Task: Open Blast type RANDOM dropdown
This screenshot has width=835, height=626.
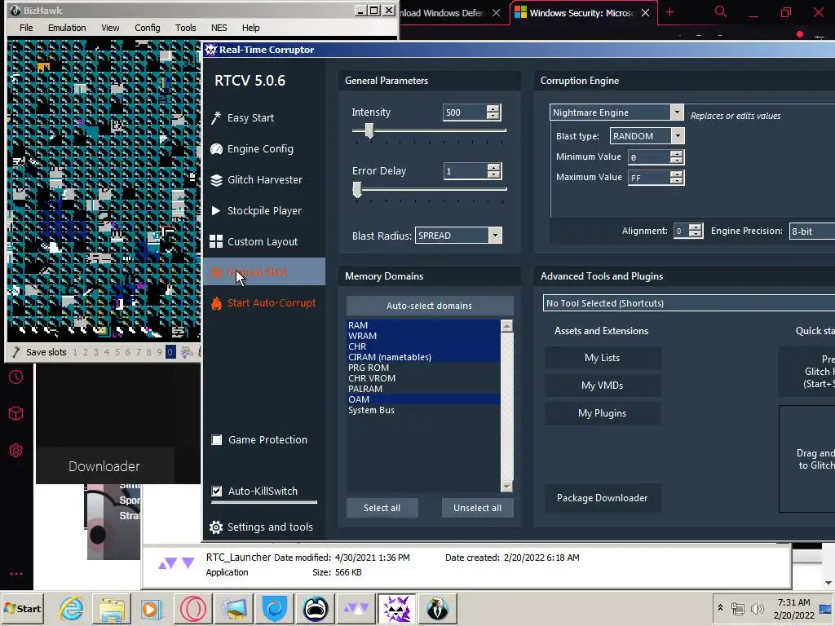Action: [678, 136]
